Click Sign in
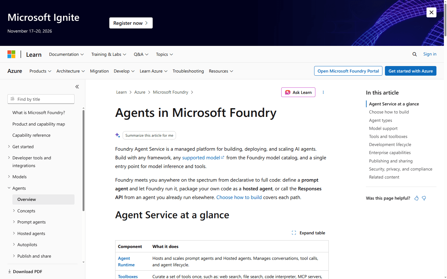Image resolution: width=447 pixels, height=279 pixels. pyautogui.click(x=430, y=54)
